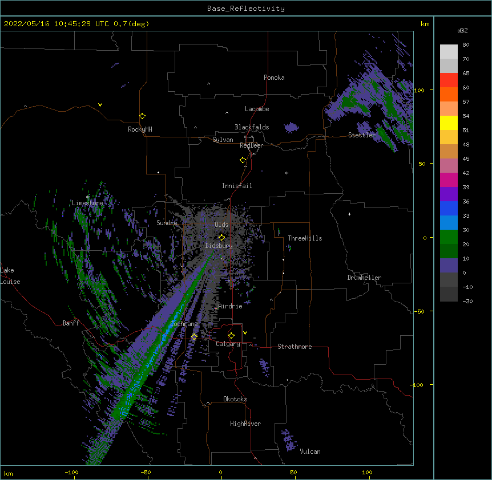Click the yellow radar site marker near Didsbury
This screenshot has width=492, height=480.
point(221,238)
